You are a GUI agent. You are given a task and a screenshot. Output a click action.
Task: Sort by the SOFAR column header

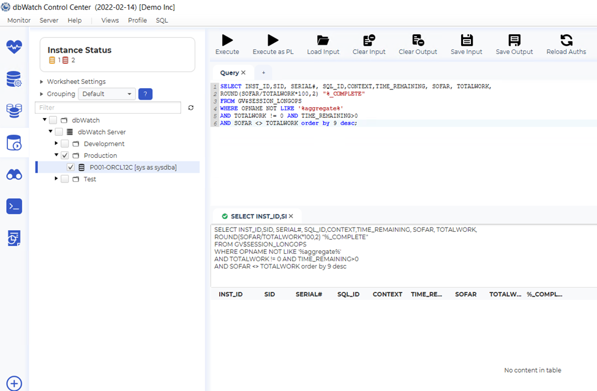[465, 294]
